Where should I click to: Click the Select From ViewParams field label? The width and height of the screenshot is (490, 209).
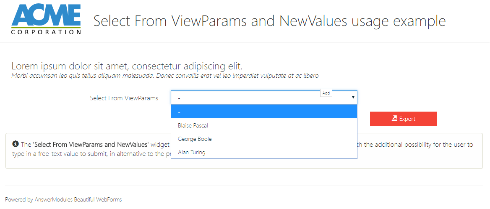(x=124, y=98)
